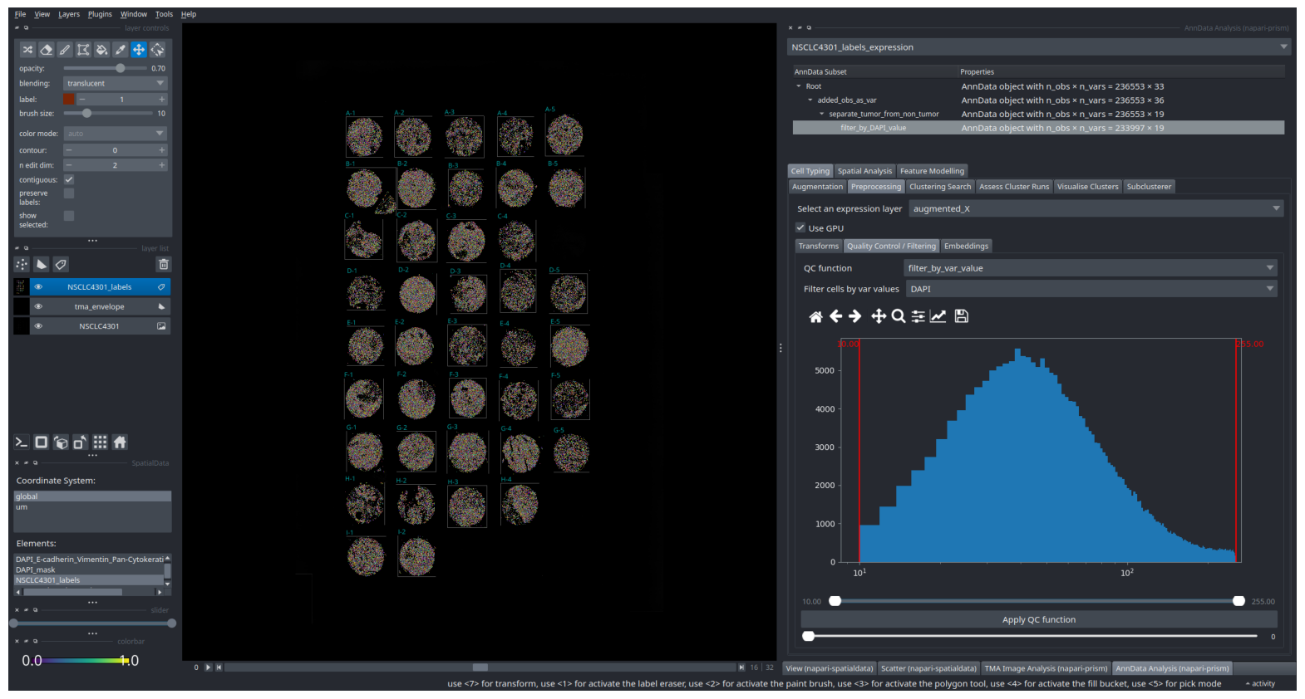The image size is (1305, 699).
Task: Save histogram figure to file
Action: pyautogui.click(x=961, y=316)
